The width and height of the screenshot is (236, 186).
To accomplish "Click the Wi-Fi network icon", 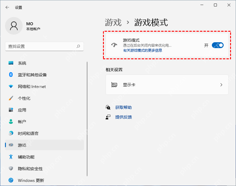I will pos(11,87).
